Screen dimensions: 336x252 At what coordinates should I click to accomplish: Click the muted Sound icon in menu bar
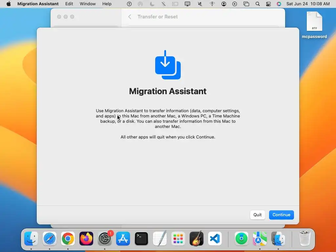(x=200, y=4)
